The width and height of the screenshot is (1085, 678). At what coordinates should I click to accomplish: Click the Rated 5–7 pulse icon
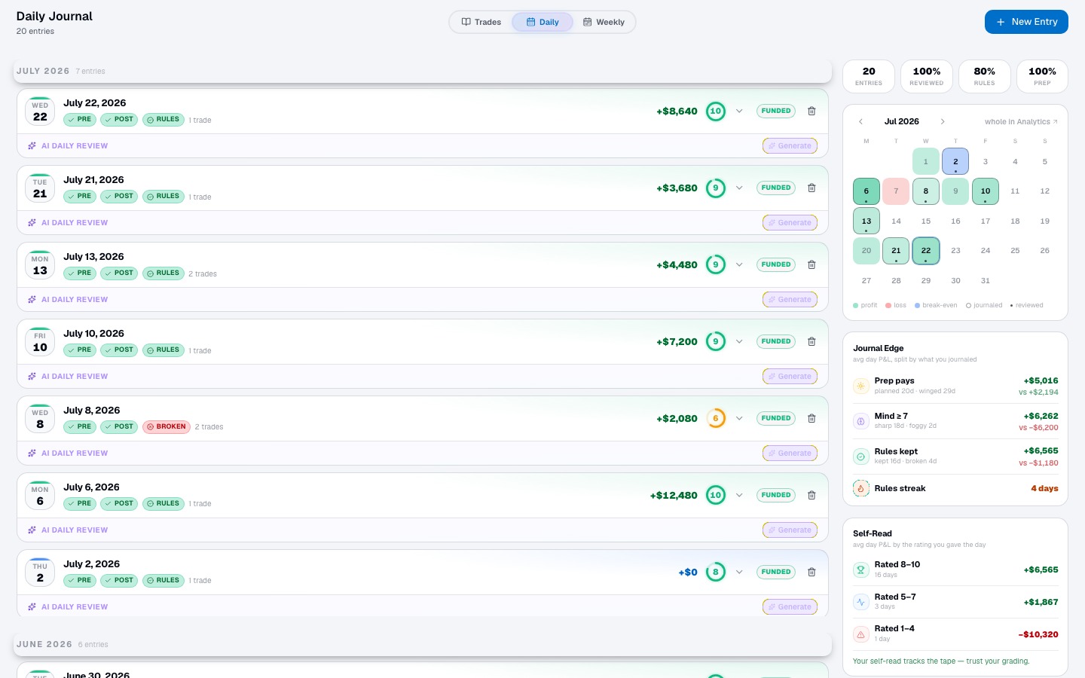click(x=860, y=602)
